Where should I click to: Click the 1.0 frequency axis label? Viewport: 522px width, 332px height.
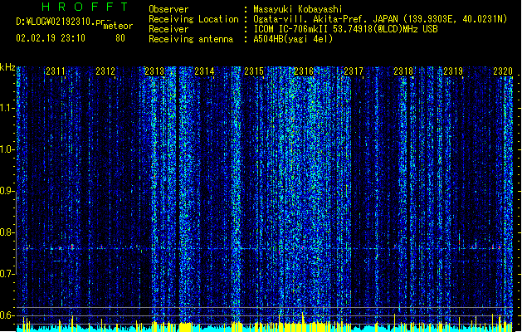pyautogui.click(x=7, y=149)
